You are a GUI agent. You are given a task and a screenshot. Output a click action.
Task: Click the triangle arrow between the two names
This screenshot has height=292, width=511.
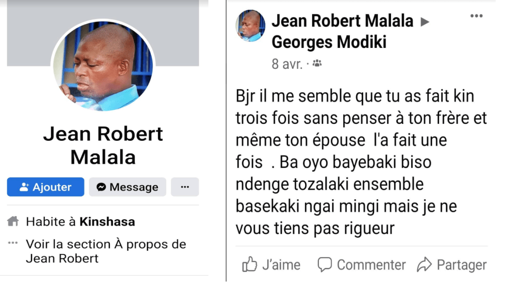[x=425, y=22]
